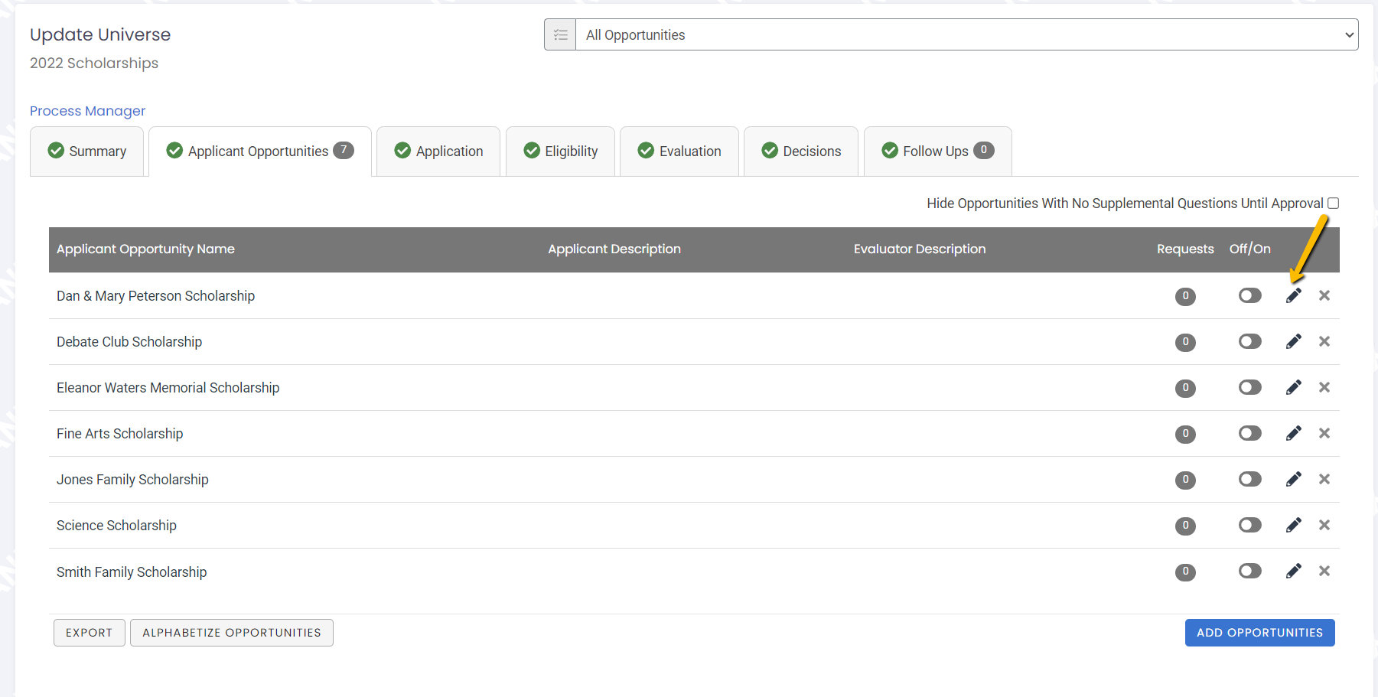The width and height of the screenshot is (1378, 697).
Task: Select the Jones Family Scholarship name
Action: 132,480
